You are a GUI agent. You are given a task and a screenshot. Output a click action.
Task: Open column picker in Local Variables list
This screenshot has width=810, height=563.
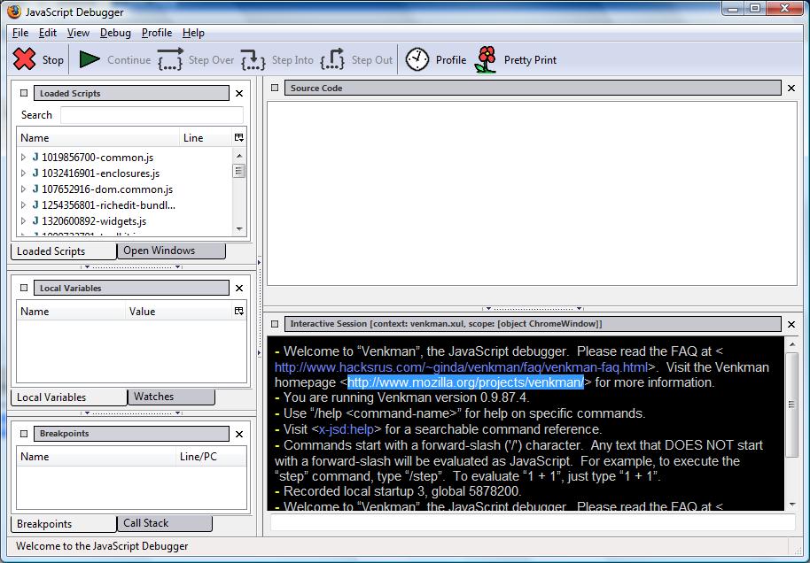coord(238,311)
